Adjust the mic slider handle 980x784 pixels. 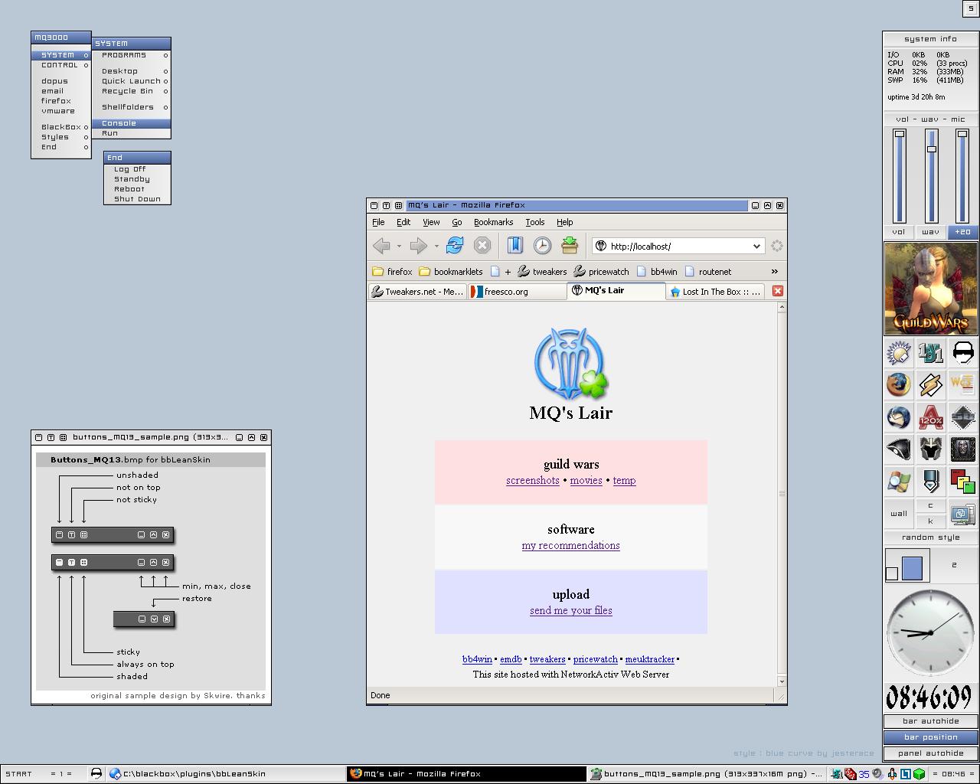(x=962, y=134)
